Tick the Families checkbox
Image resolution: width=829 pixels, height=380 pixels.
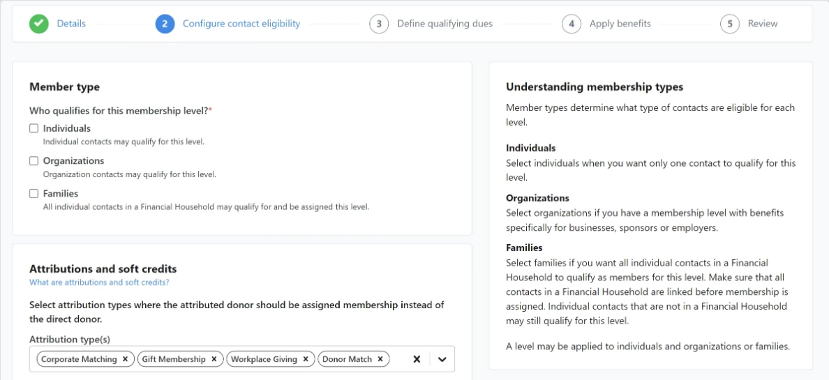pyautogui.click(x=33, y=193)
